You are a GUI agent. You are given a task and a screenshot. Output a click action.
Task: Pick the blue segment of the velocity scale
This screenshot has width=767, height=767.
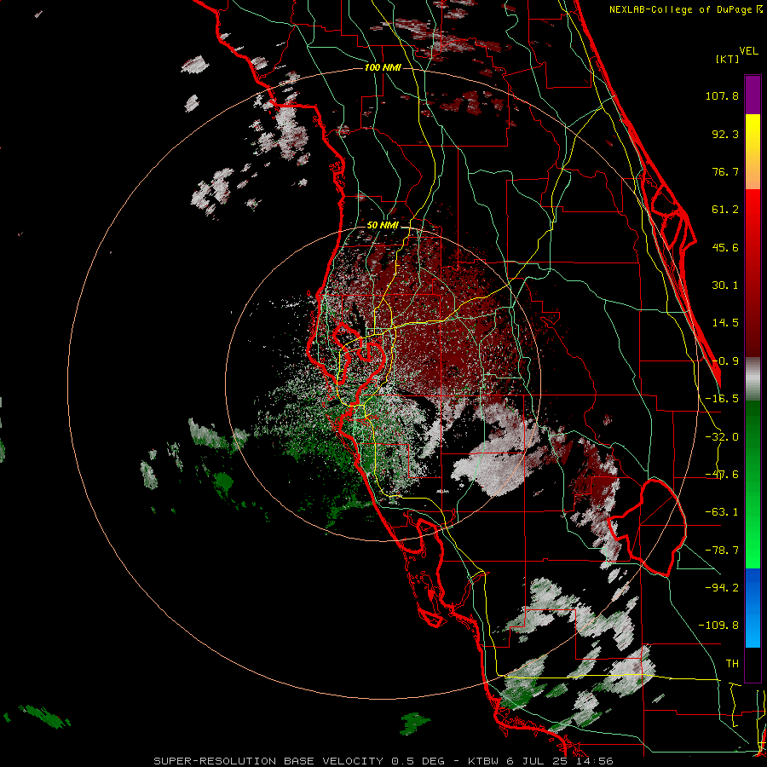(x=753, y=608)
